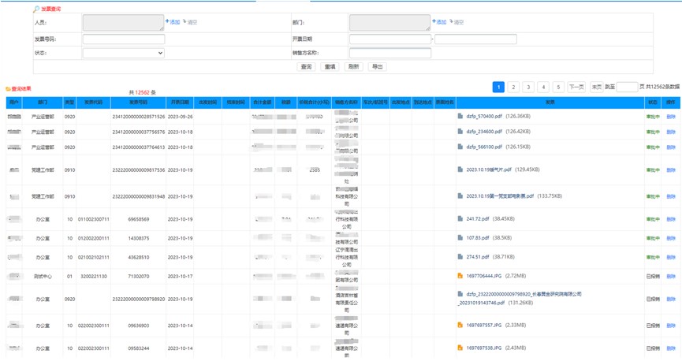The image size is (682, 361).
Task: Click the 开票日期 end date field
Action: click(475, 39)
